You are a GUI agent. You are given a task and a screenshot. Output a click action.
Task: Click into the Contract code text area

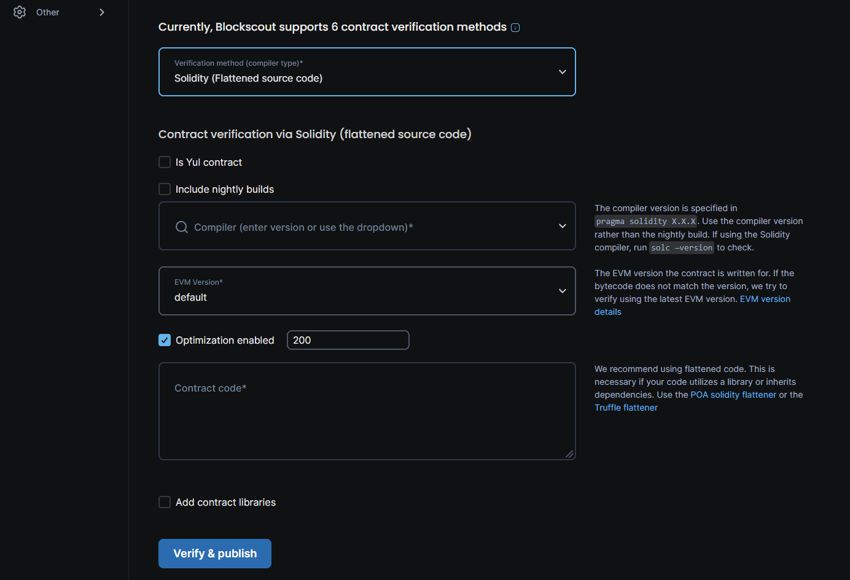pyautogui.click(x=367, y=411)
